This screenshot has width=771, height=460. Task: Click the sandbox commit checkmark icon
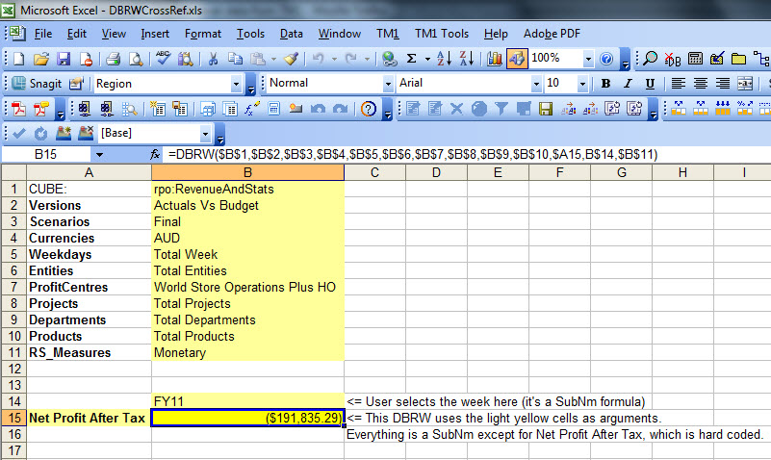[19, 133]
